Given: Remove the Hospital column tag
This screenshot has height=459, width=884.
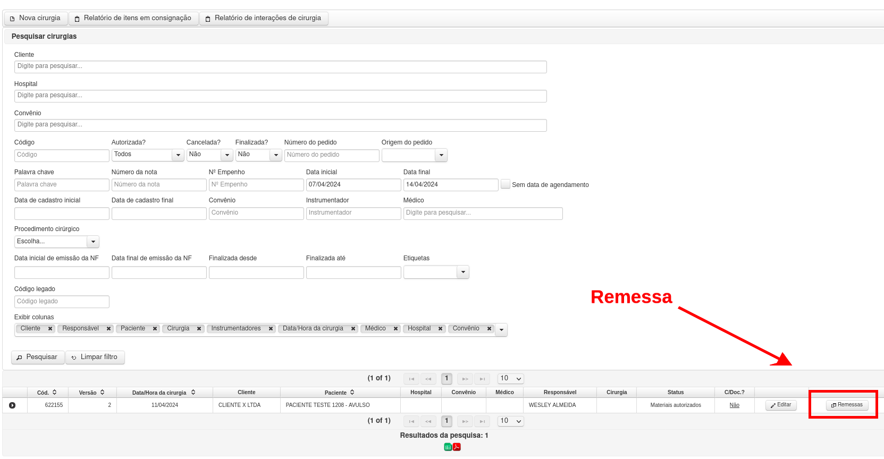Looking at the screenshot, I should [x=440, y=329].
